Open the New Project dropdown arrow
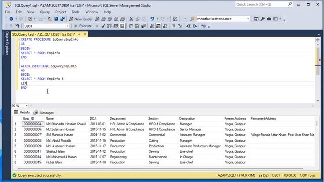The width and height of the screenshot is (324, 182). (x=35, y=19)
